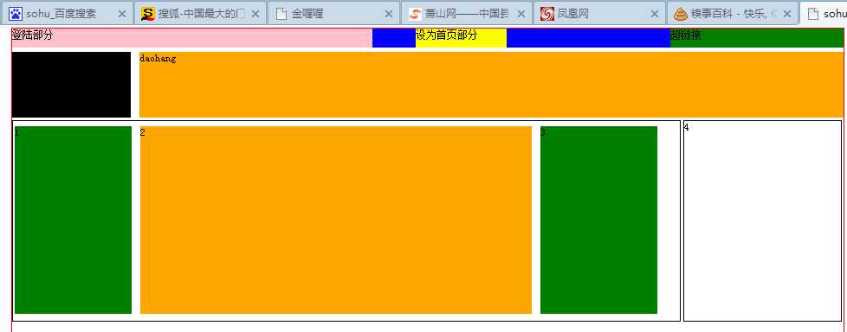Click the daohang text
This screenshot has height=332, width=847.
point(158,58)
